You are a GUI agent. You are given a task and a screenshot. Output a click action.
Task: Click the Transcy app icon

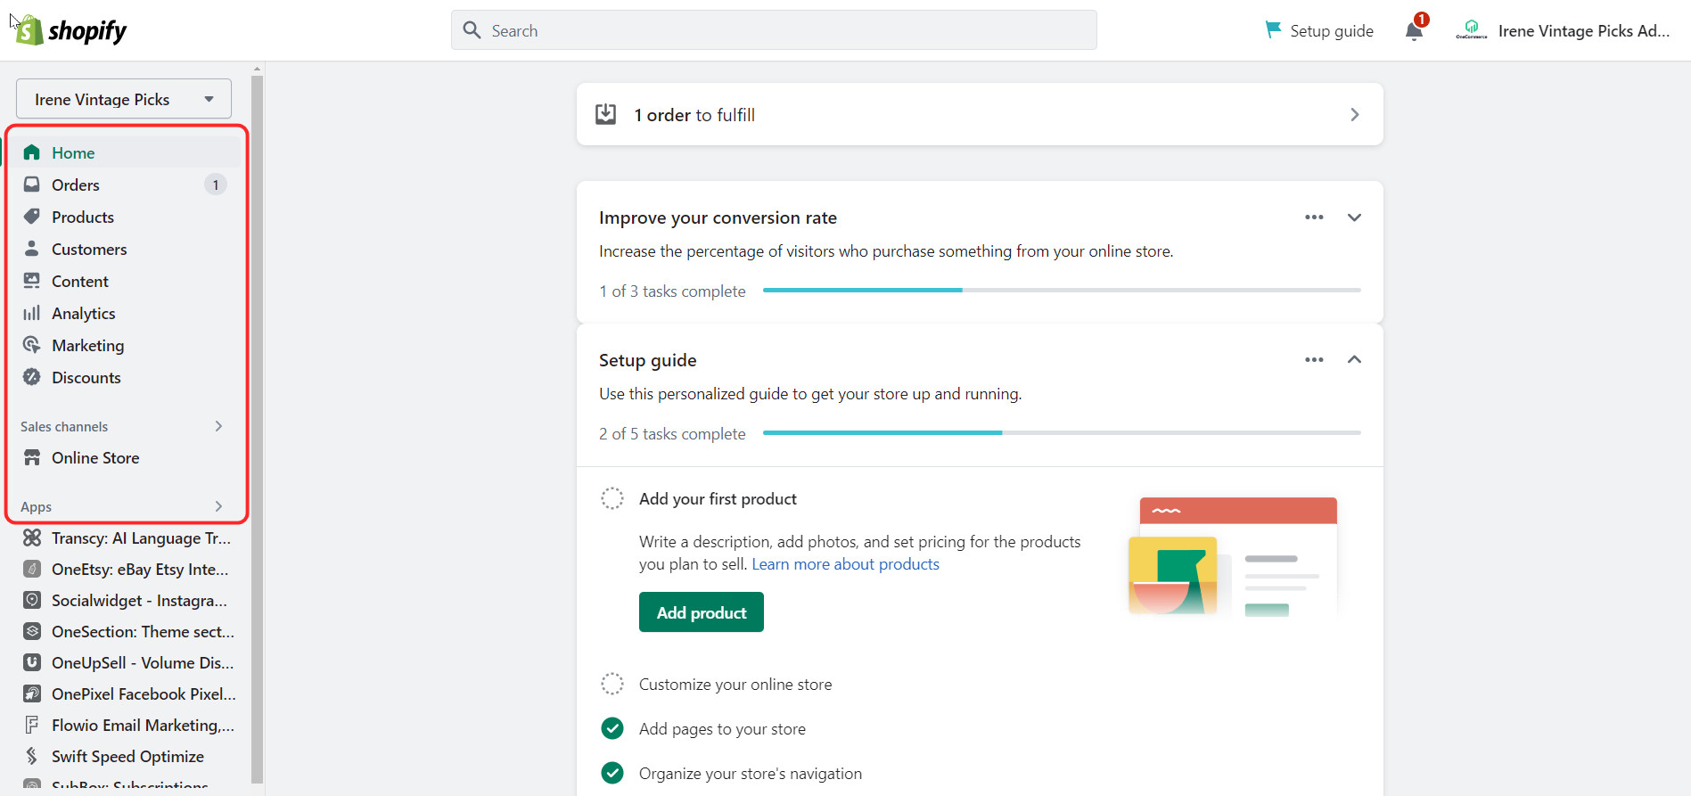[32, 538]
